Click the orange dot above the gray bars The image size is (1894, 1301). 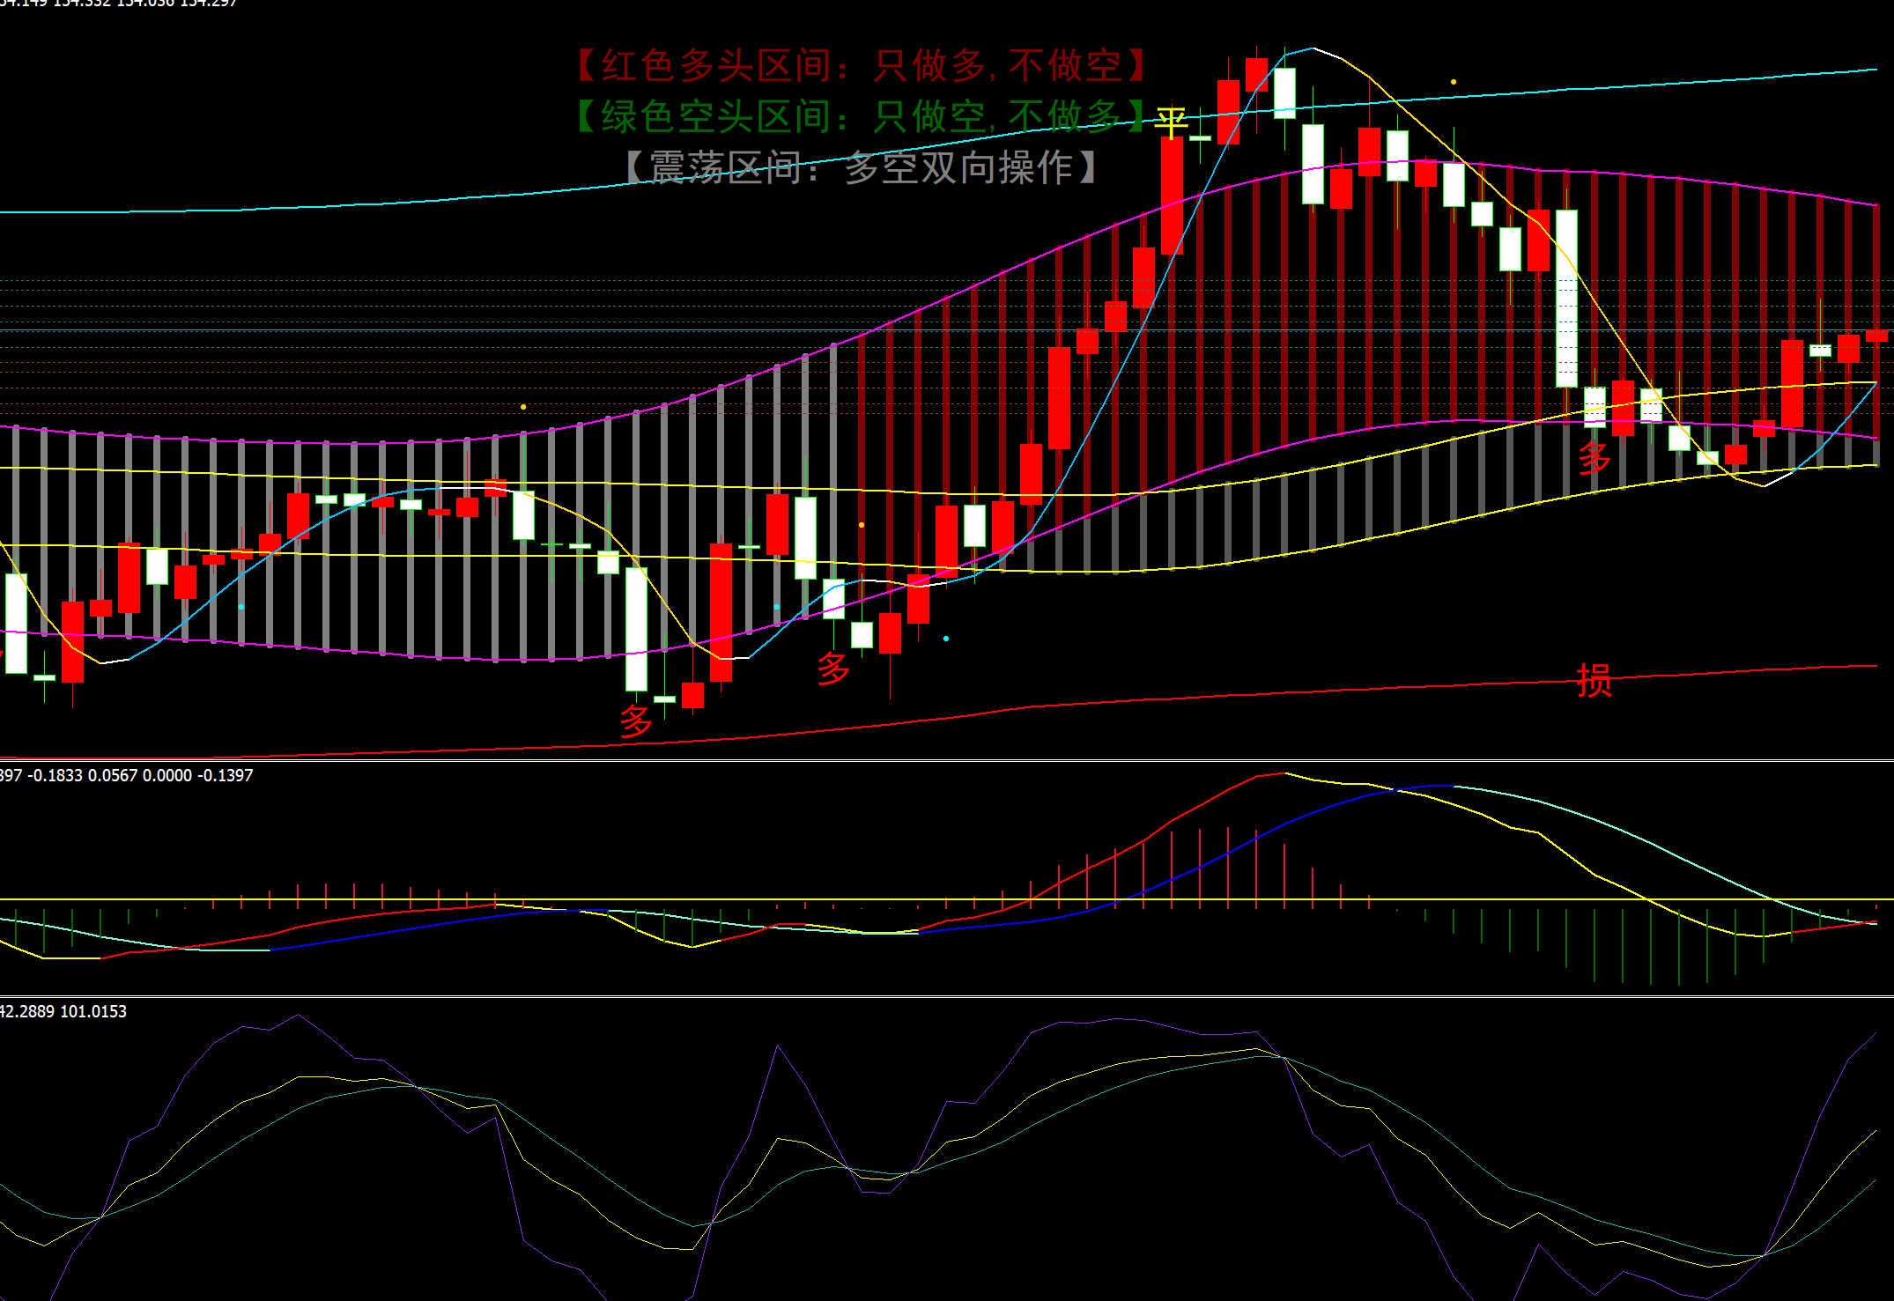tap(523, 407)
